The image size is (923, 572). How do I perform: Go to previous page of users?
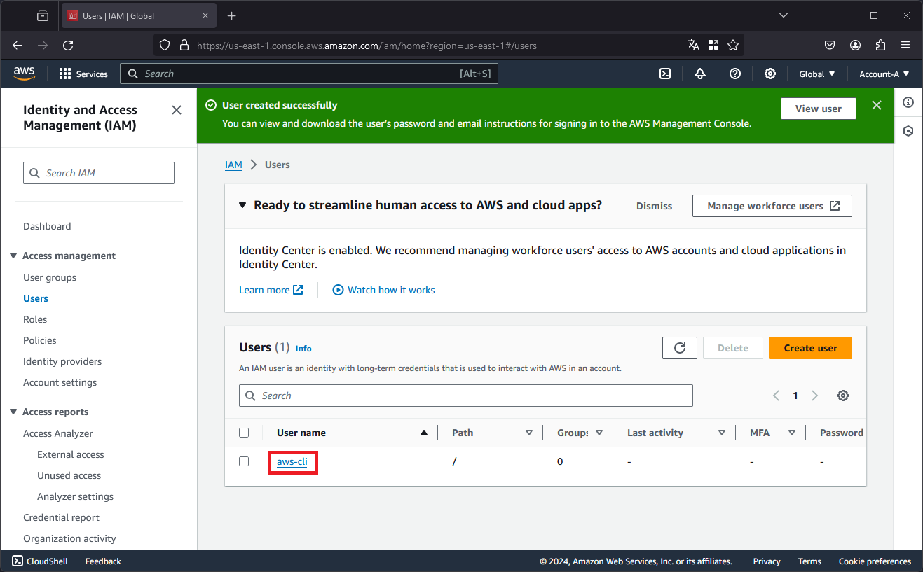pyautogui.click(x=776, y=396)
